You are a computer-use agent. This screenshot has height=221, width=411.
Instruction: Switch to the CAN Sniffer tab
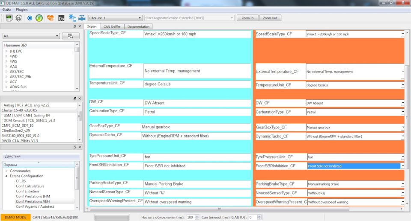tap(112, 26)
